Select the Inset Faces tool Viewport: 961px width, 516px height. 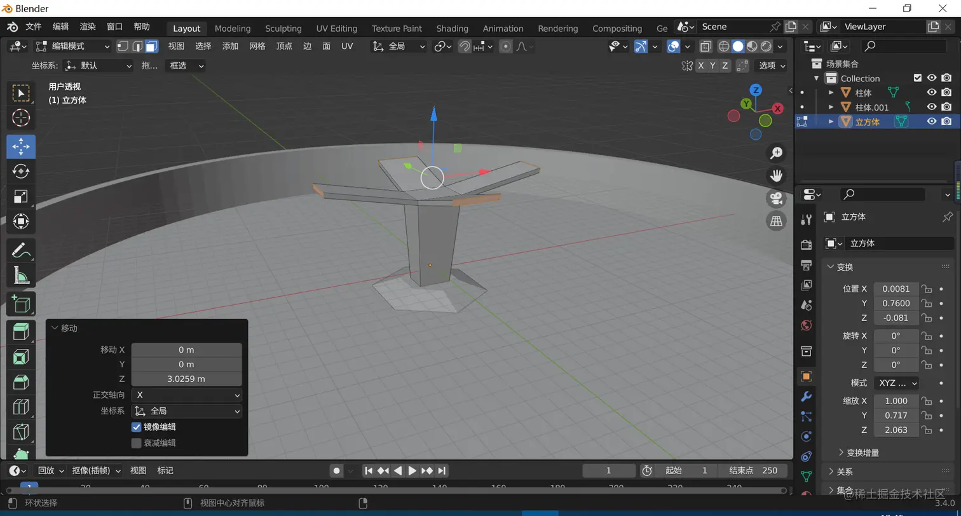[x=21, y=357]
